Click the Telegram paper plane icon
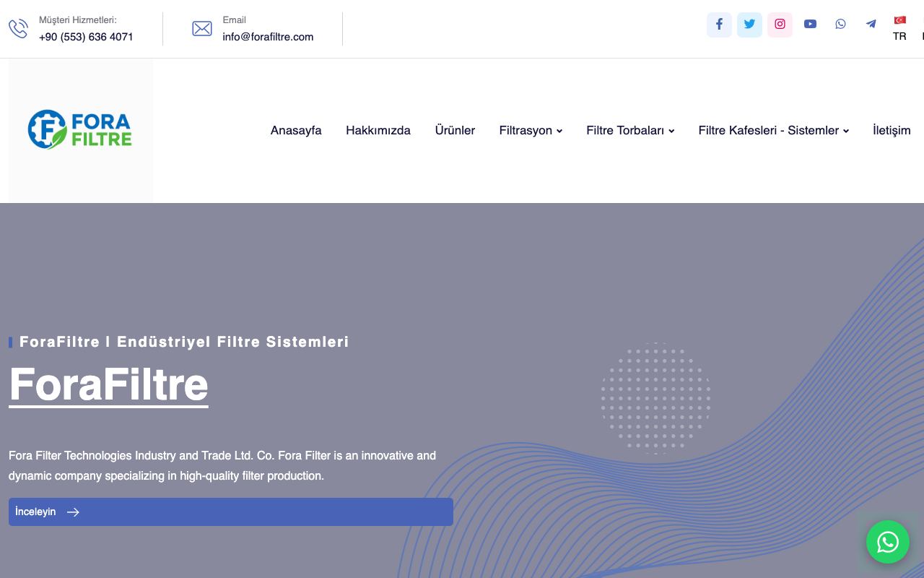 click(871, 25)
